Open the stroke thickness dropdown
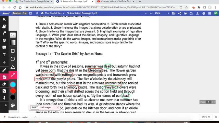 pyautogui.click(x=13, y=35)
